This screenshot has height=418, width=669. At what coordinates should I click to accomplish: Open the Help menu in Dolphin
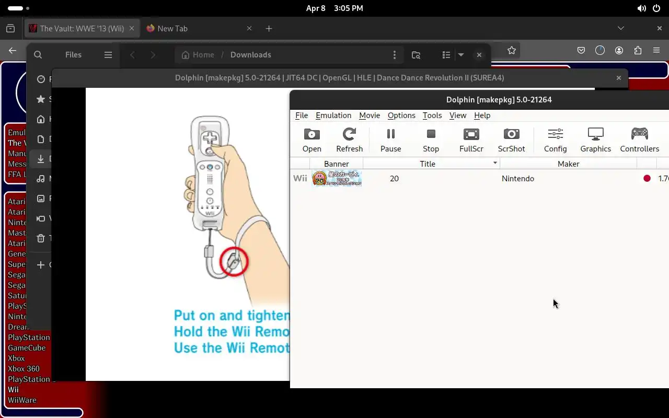[482, 115]
